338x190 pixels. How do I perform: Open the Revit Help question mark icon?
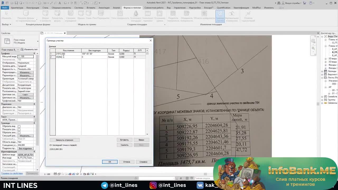click(311, 3)
